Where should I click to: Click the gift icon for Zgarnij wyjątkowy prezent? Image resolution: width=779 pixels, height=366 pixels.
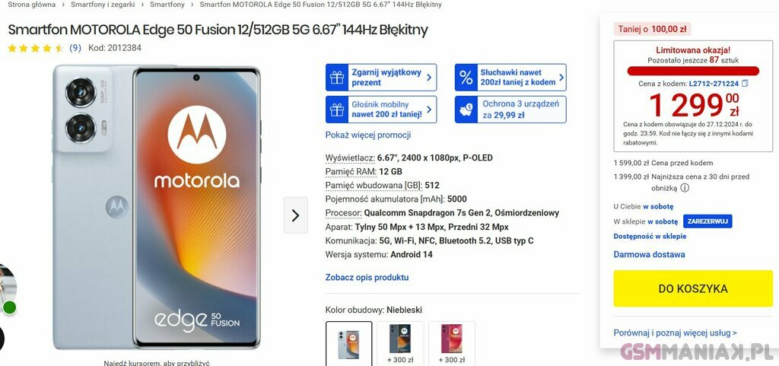pyautogui.click(x=337, y=78)
